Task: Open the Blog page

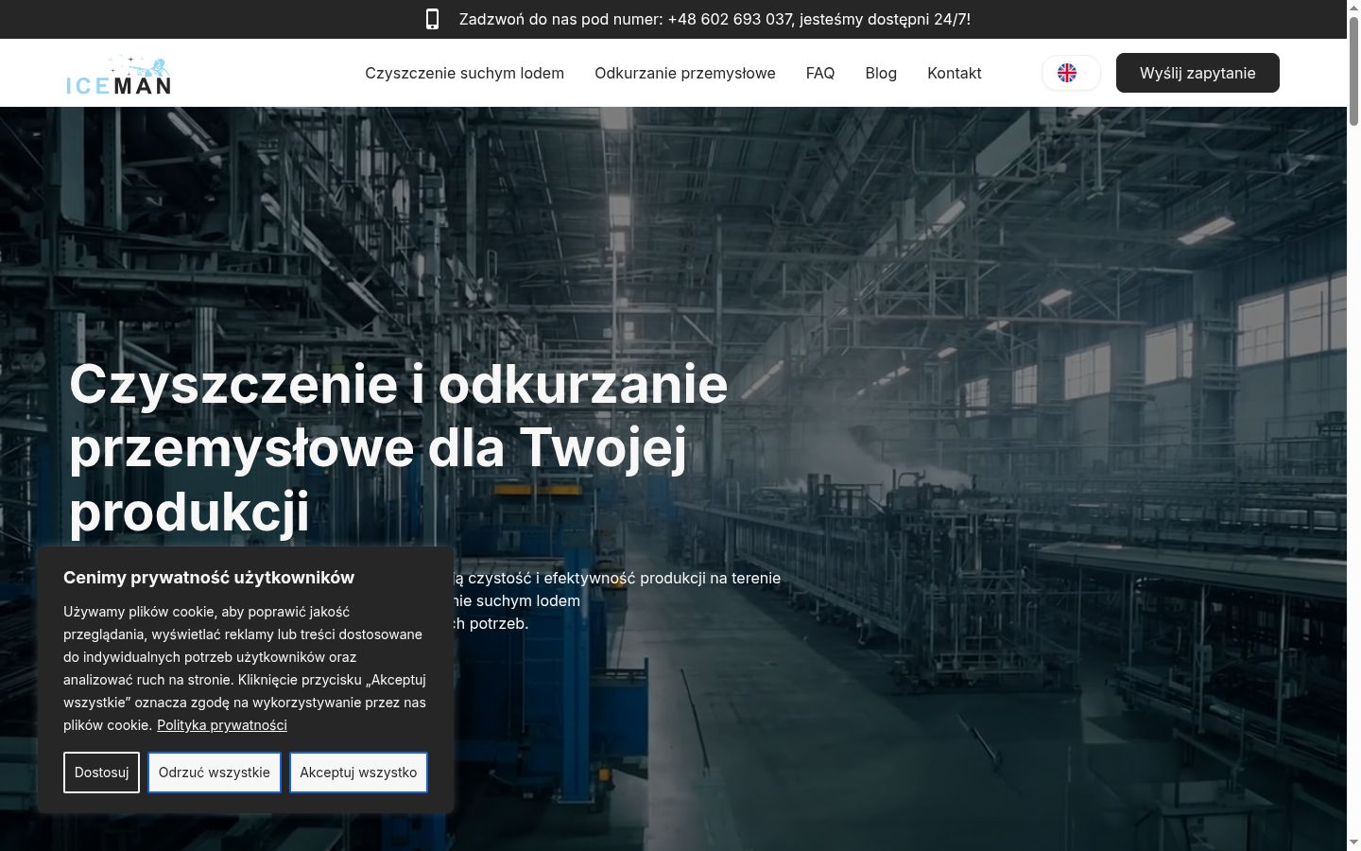Action: pos(881,73)
